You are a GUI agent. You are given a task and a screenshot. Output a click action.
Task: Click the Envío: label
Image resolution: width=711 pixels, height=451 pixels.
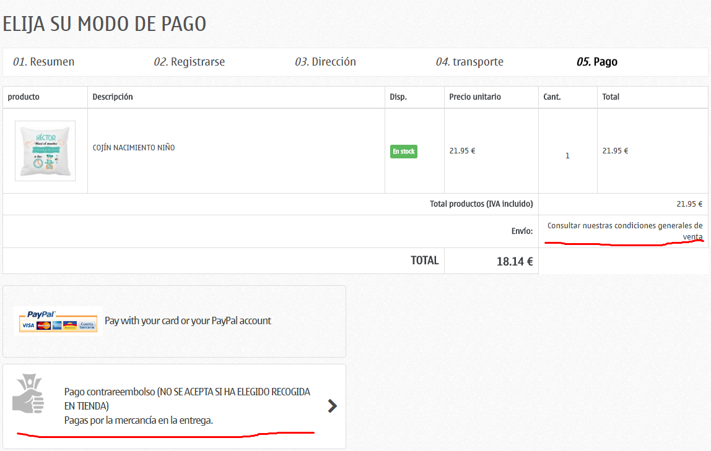click(522, 231)
